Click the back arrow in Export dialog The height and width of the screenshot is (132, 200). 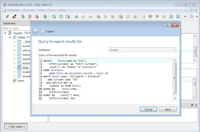pos(35,31)
